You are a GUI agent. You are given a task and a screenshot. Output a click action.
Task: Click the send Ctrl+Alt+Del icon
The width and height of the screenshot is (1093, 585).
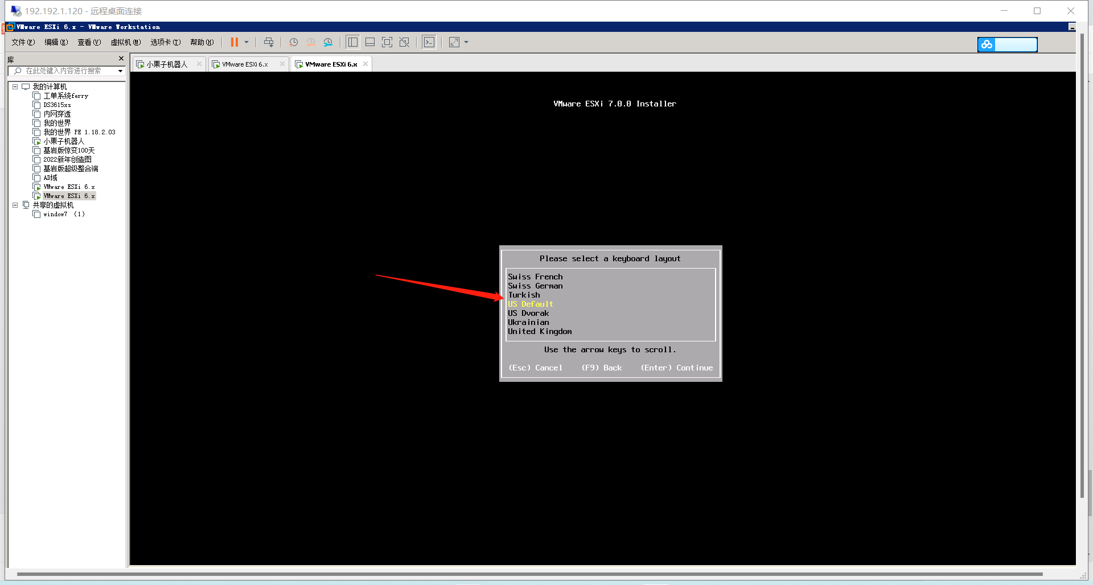coord(269,42)
